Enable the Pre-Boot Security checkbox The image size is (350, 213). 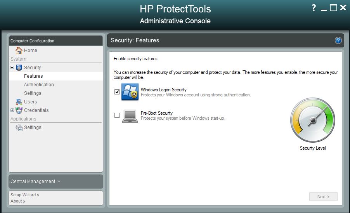pyautogui.click(x=117, y=115)
